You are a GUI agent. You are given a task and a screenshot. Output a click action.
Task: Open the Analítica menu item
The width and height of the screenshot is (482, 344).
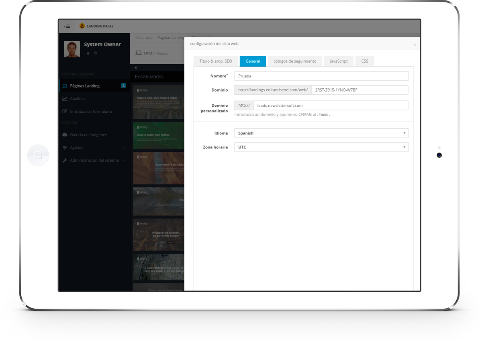94,99
